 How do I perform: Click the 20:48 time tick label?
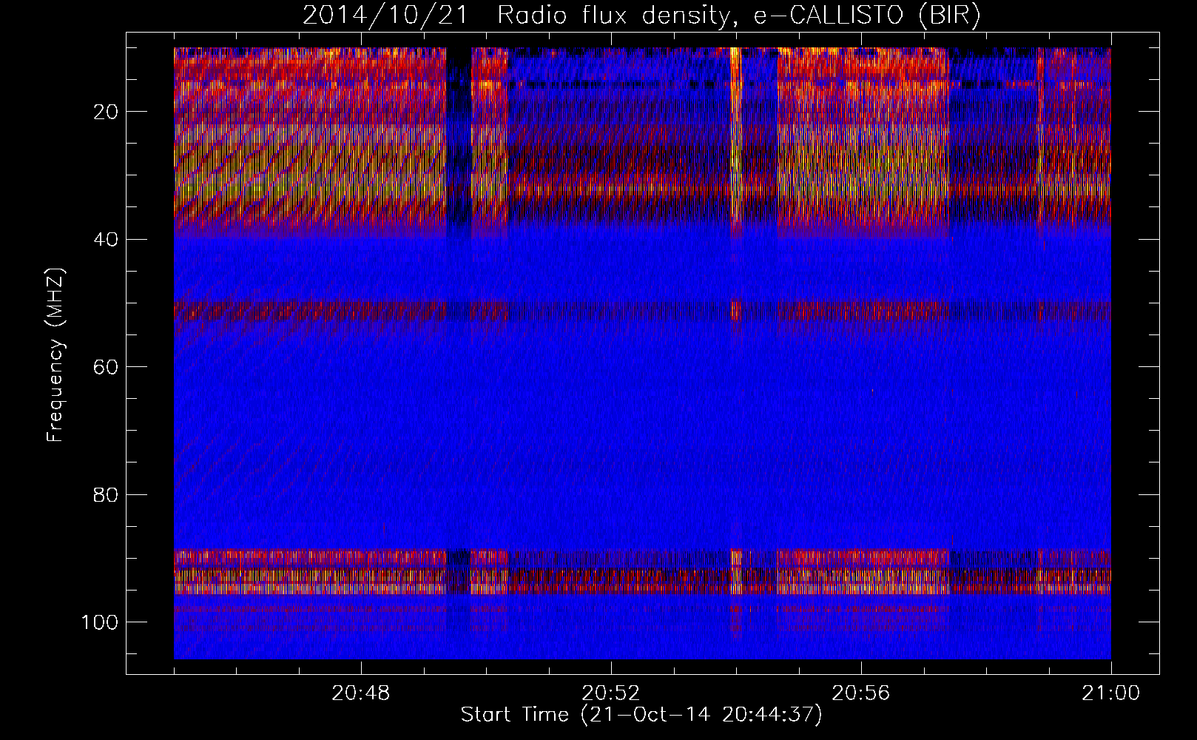pos(361,693)
